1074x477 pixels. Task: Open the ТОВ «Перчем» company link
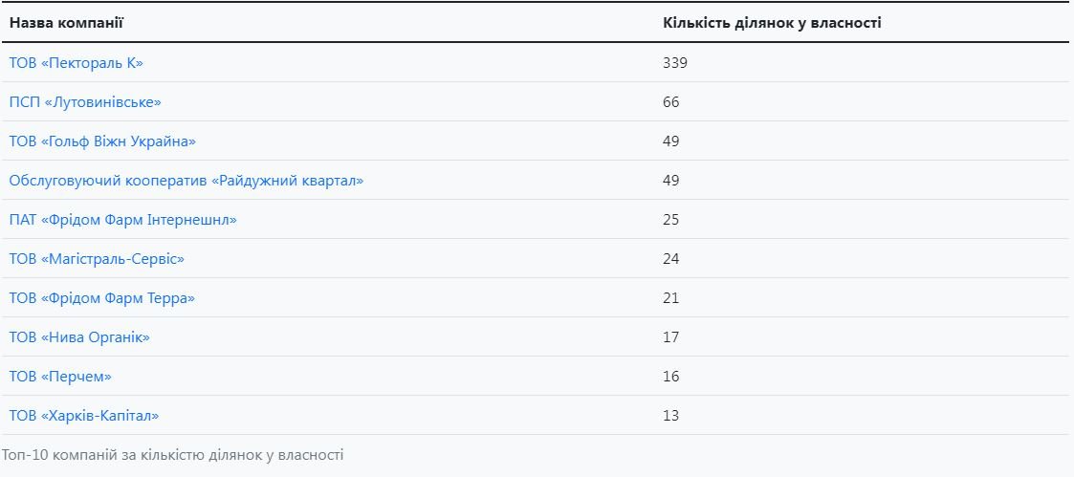[x=60, y=377]
